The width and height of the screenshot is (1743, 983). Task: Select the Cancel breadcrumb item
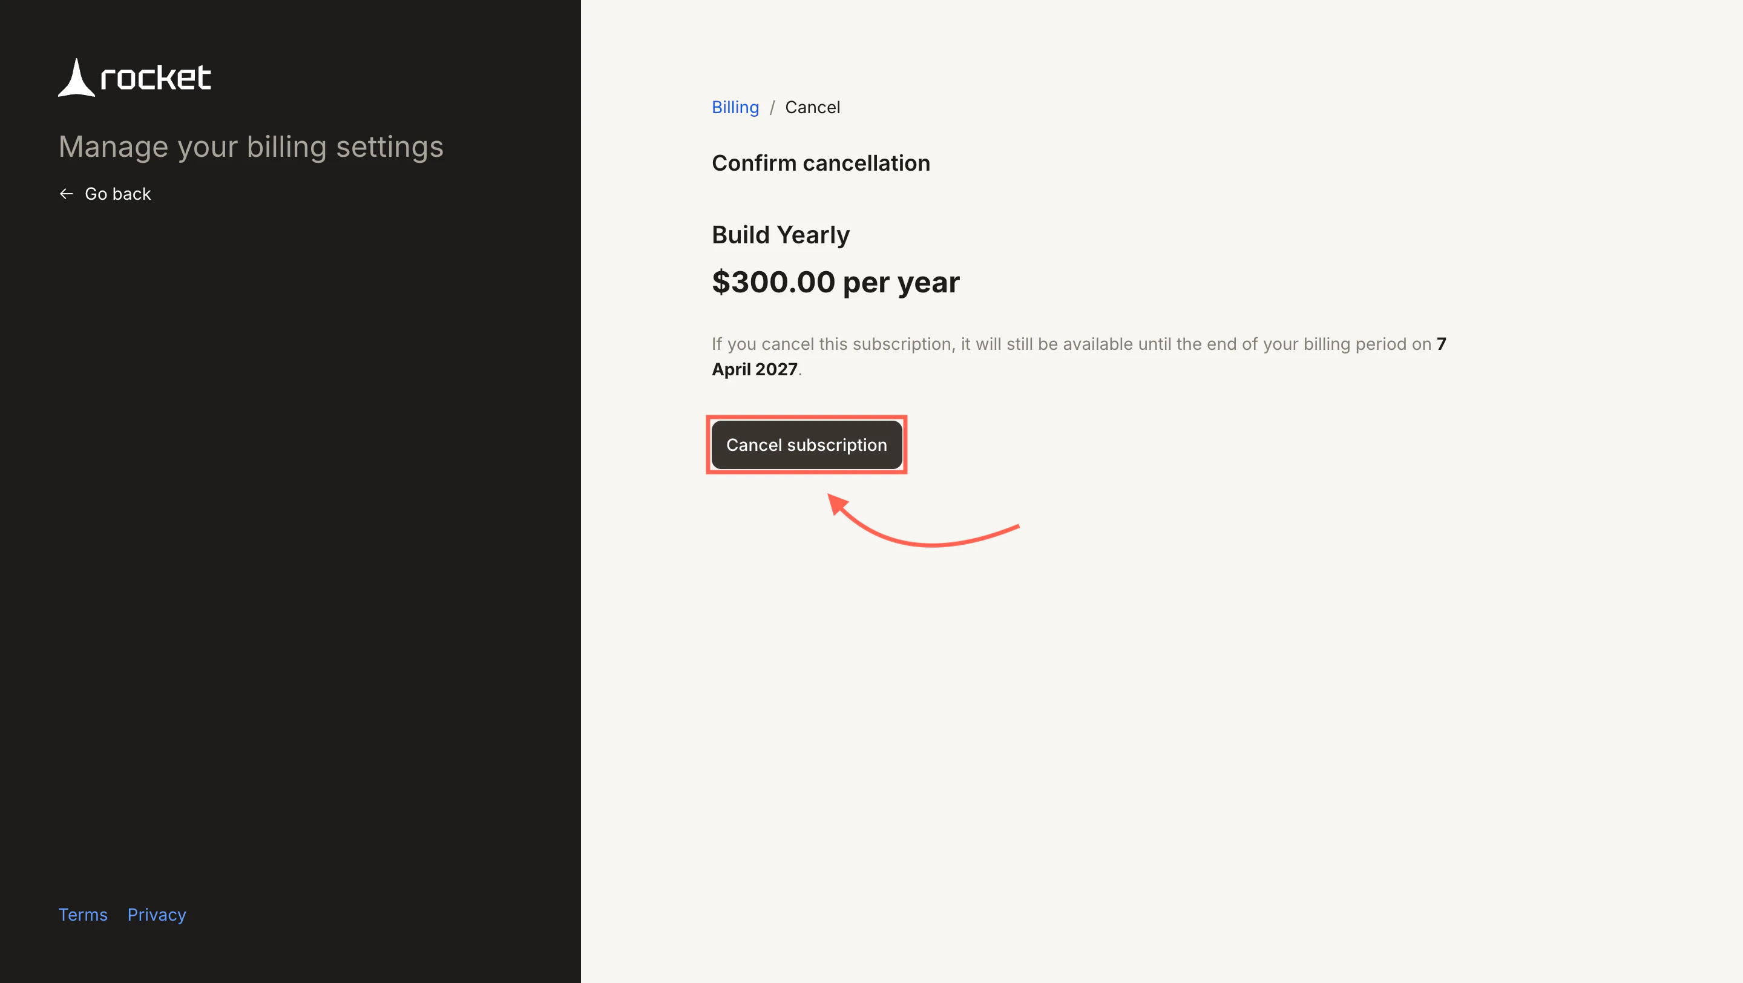coord(812,107)
